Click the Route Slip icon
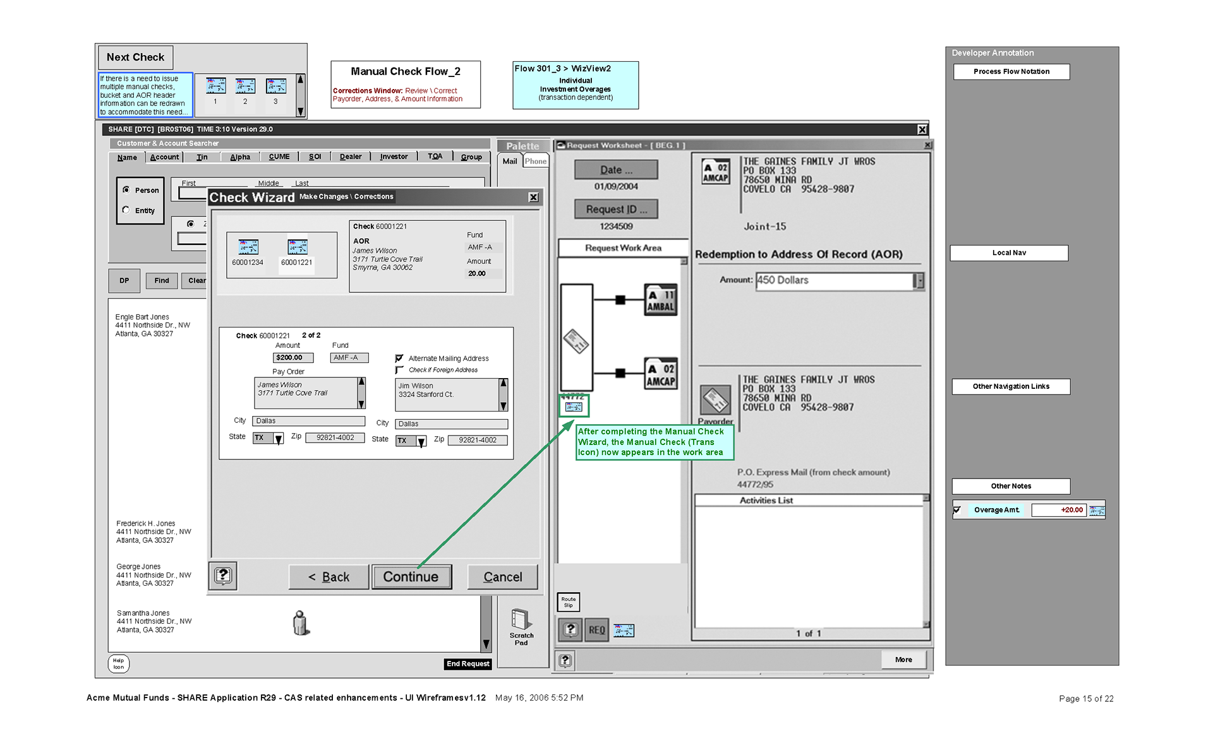Image resolution: width=1213 pixels, height=736 pixels. tap(568, 602)
